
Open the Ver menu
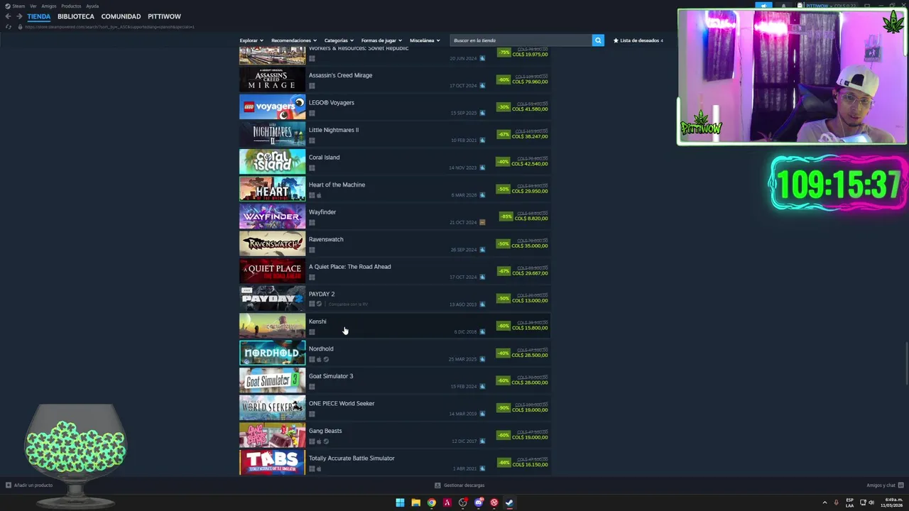33,6
